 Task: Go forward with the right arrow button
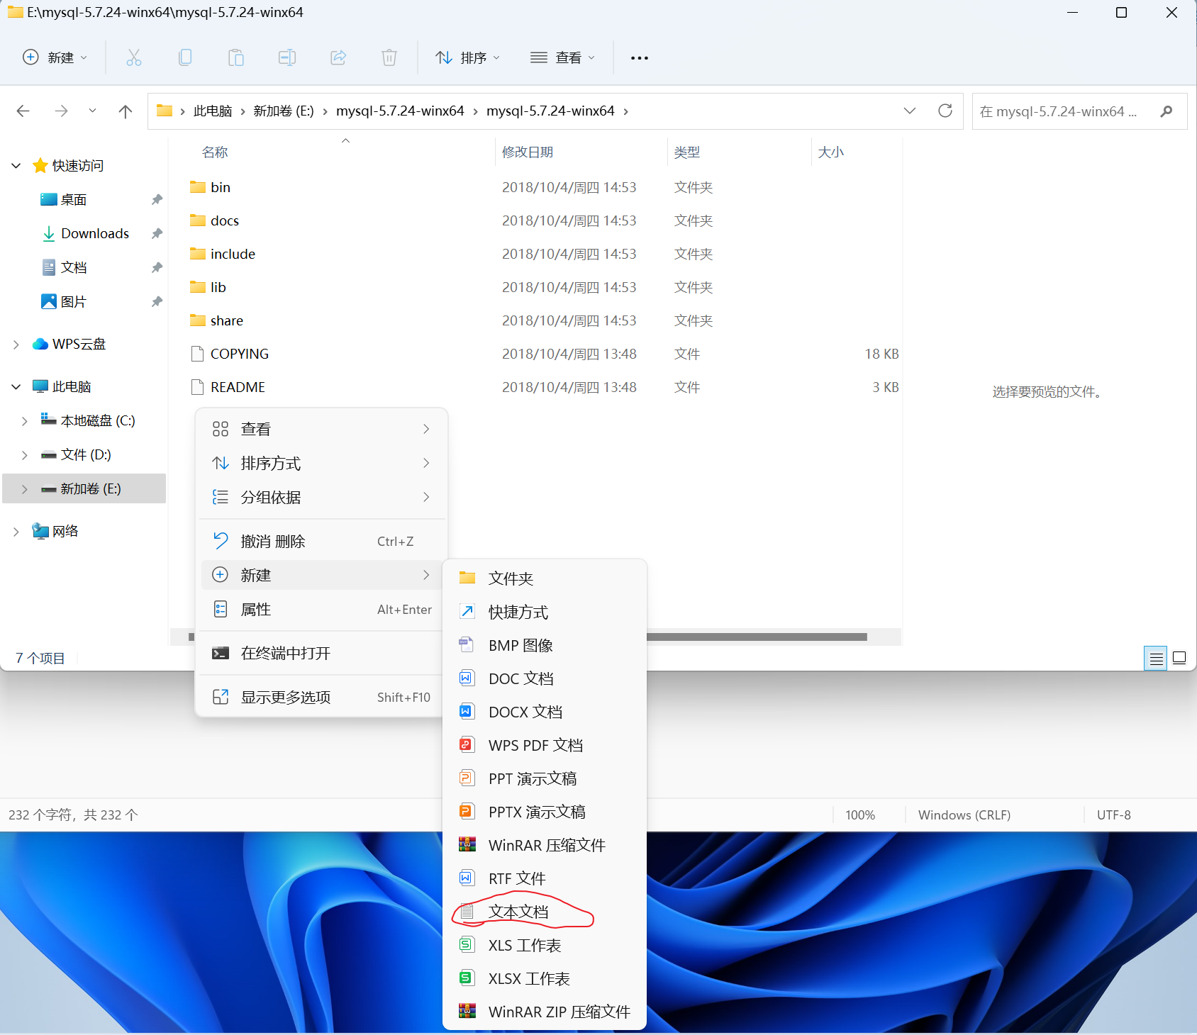(62, 111)
